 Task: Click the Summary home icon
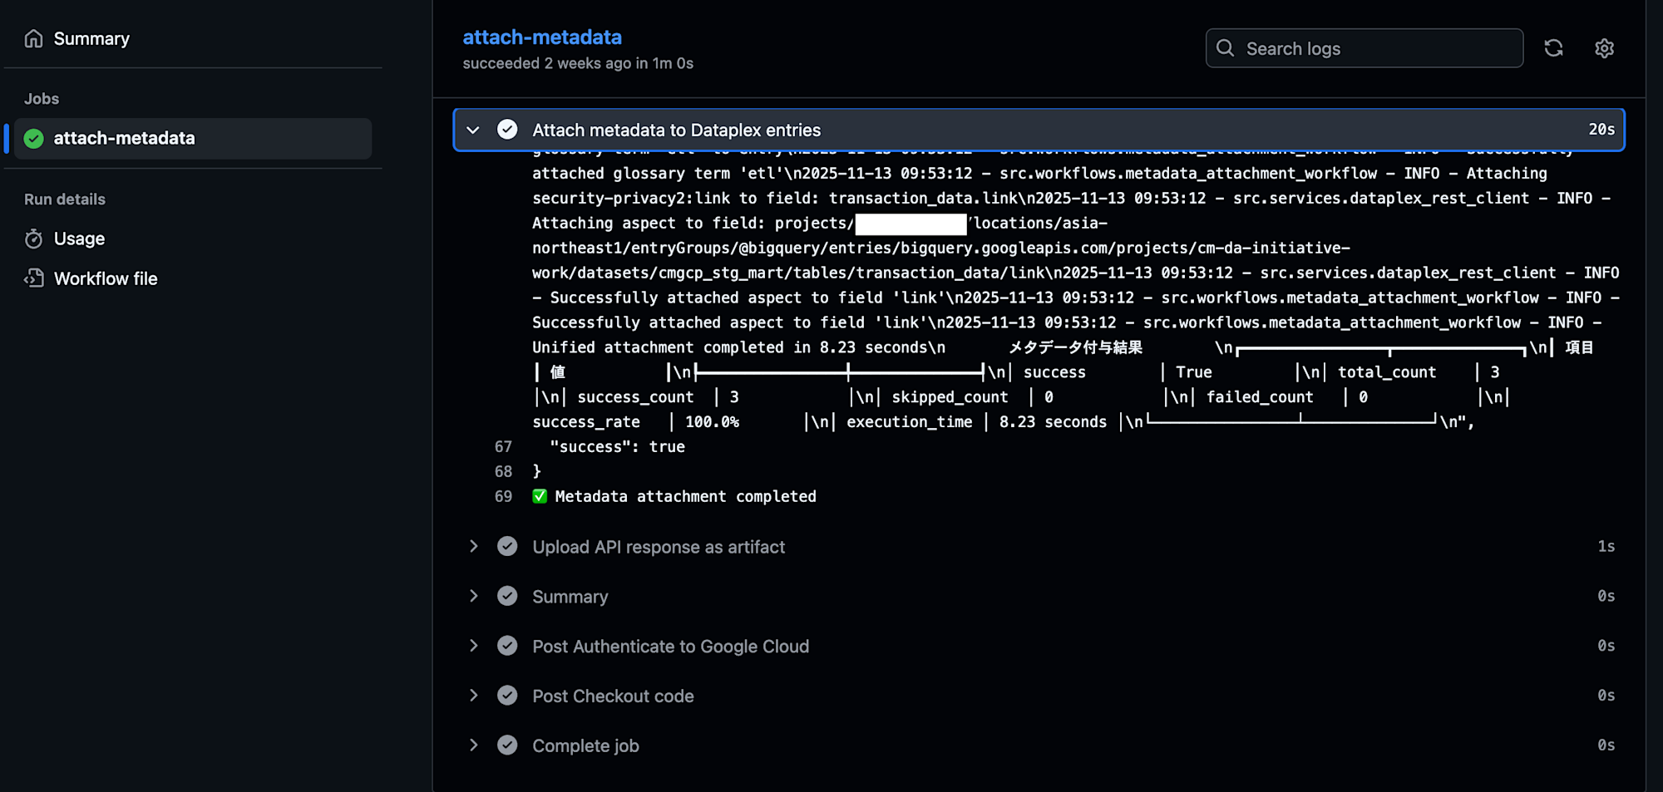(33, 39)
